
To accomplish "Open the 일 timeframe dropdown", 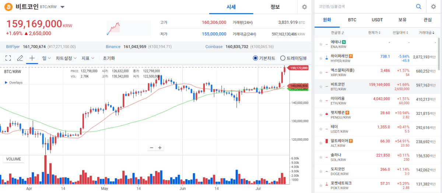I will point(47,58).
